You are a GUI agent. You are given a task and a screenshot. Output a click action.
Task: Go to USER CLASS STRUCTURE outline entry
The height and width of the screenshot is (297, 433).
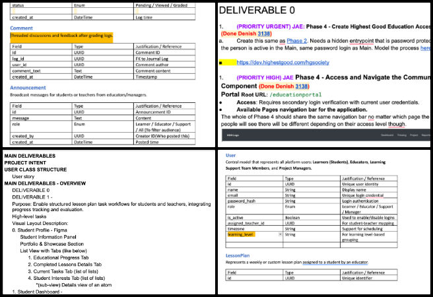(36, 170)
